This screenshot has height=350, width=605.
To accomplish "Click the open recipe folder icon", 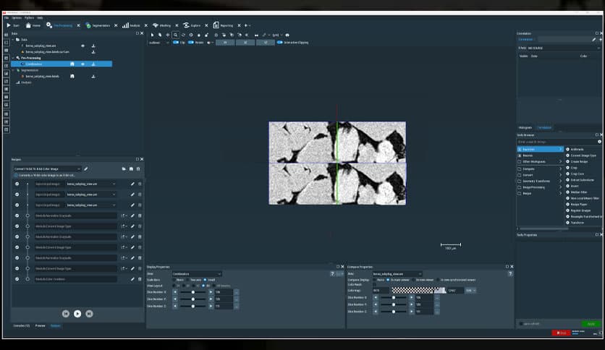I will [x=124, y=168].
